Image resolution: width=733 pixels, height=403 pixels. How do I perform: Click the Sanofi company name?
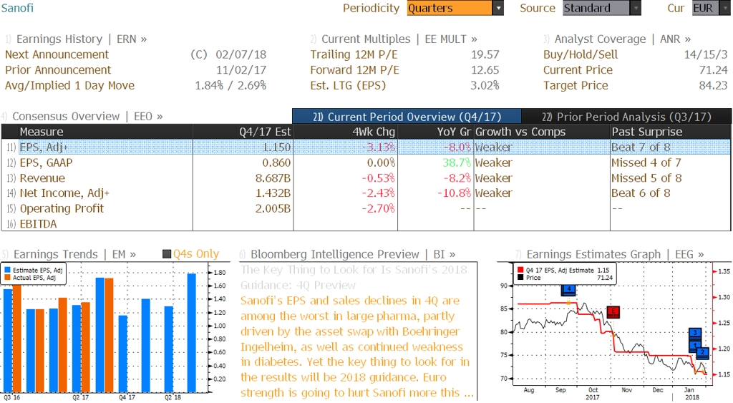(x=17, y=8)
